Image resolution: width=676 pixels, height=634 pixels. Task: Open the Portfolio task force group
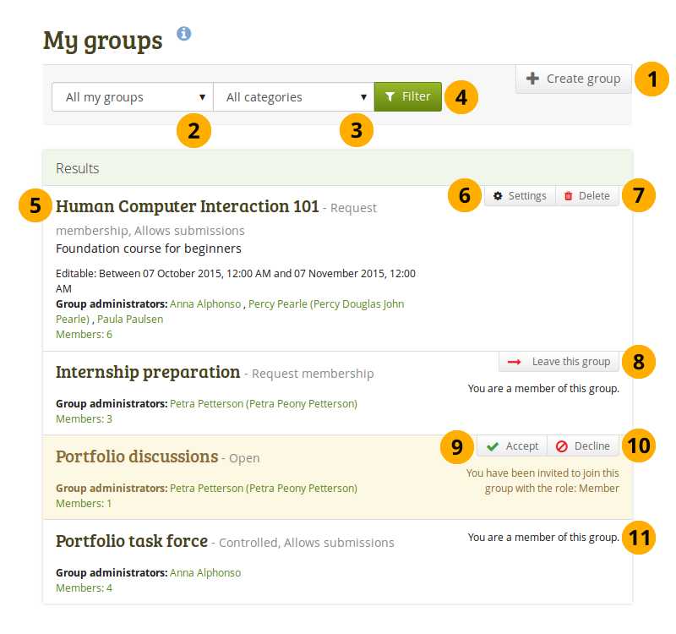(131, 541)
